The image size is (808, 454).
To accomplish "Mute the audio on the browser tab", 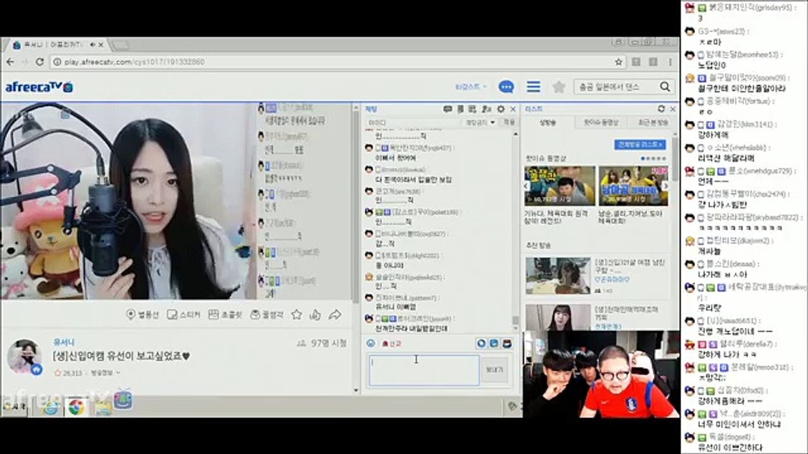I will 92,45.
